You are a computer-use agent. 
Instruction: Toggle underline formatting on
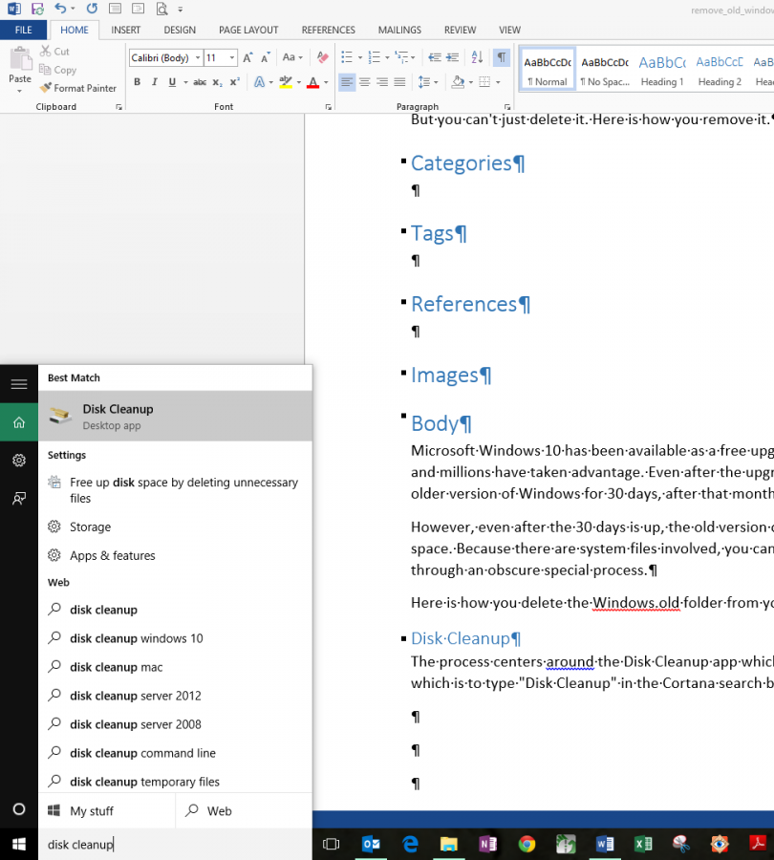coord(172,81)
